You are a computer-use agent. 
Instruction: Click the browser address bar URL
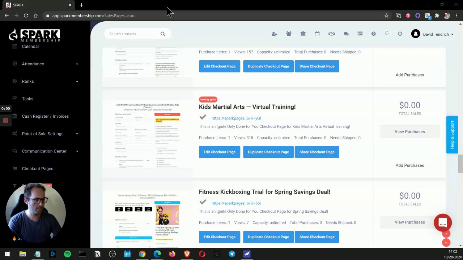click(93, 16)
